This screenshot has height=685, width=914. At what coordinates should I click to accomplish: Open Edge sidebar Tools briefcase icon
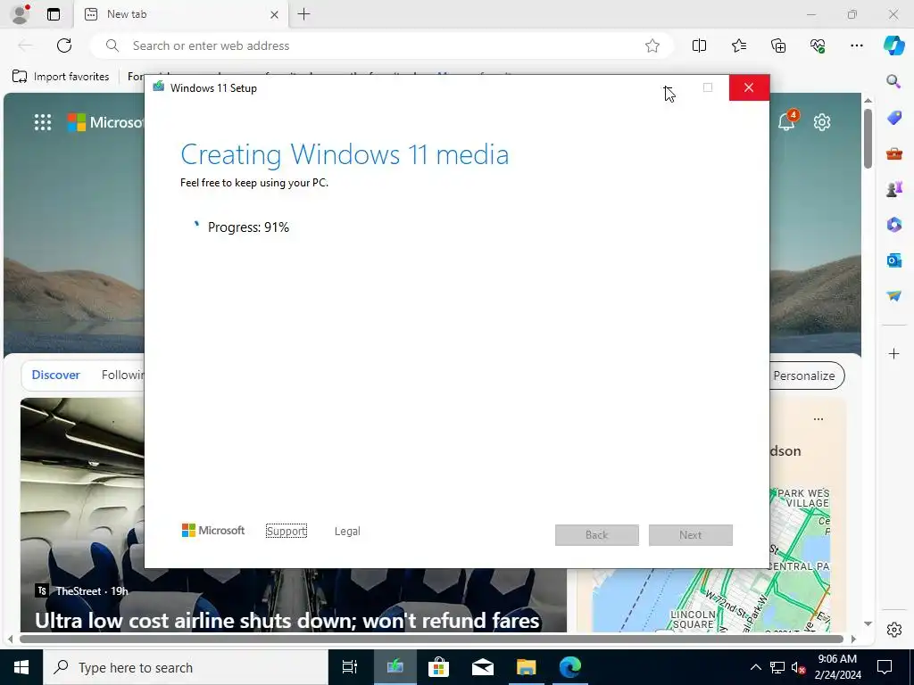893,153
